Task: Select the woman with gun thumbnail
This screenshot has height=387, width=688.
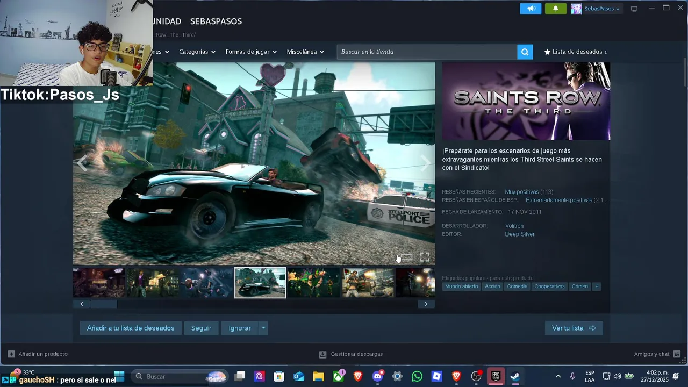Action: tap(368, 283)
